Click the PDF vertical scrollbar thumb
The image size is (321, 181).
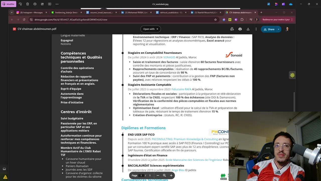point(294,102)
